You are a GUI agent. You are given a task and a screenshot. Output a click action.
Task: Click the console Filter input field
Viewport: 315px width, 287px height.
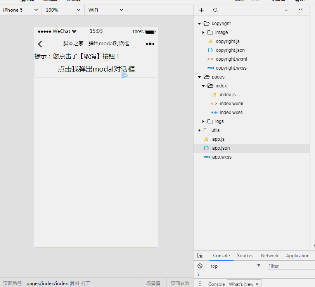[x=291, y=266]
